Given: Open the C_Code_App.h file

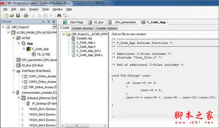Looking at the screenshot, I should click(86, 46).
